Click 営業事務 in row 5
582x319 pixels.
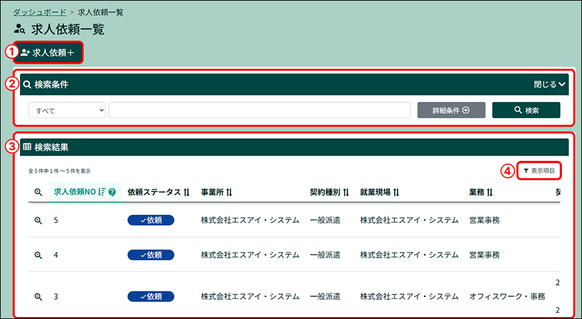tap(484, 220)
